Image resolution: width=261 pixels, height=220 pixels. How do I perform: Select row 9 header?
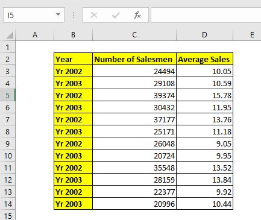8,143
